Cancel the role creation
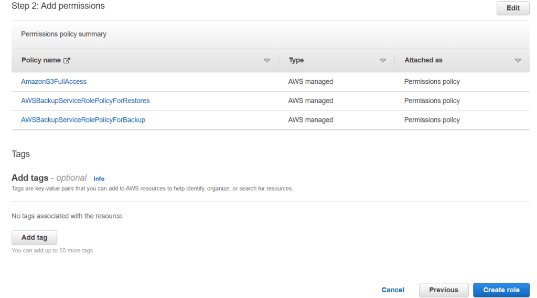Image resolution: width=537 pixels, height=298 pixels. point(393,290)
